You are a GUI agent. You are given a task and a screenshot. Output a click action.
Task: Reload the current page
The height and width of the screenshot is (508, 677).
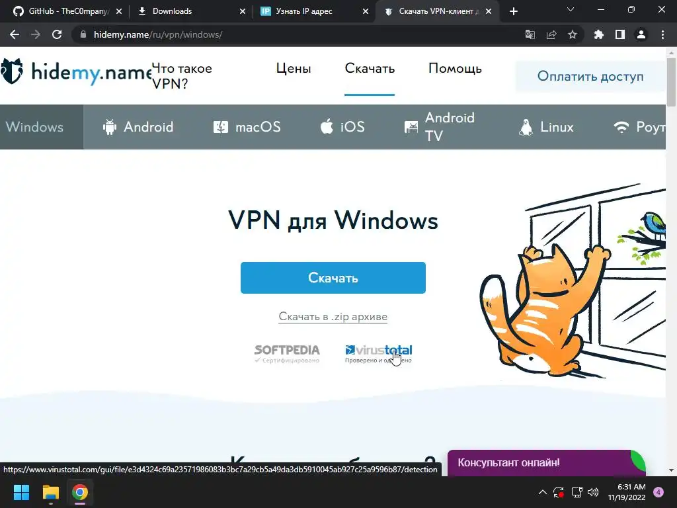(x=57, y=34)
